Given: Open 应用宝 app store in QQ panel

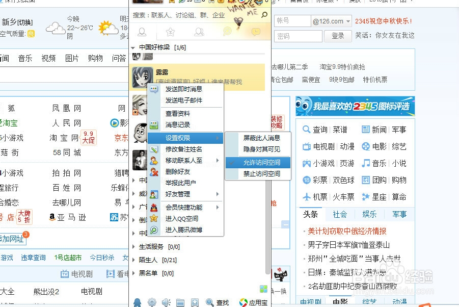Looking at the screenshot, I should tap(254, 302).
